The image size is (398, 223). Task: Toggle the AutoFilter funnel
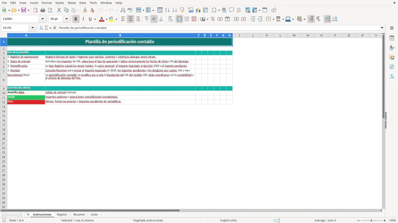click(182, 10)
